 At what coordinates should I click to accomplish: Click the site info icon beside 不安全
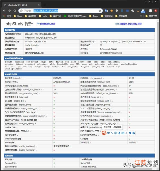pyautogui.click(x=21, y=11)
